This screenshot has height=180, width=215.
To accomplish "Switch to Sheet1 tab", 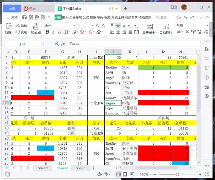I will [x=43, y=168].
